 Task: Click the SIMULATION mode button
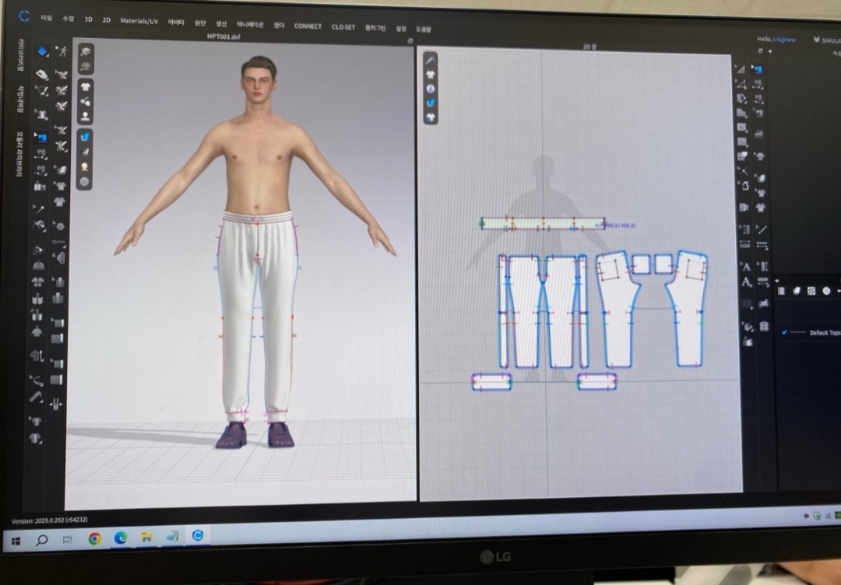click(x=825, y=40)
